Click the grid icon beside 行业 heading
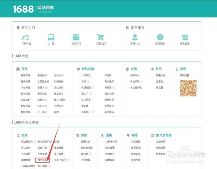Viewport: 217px width, 169px height. click(x=18, y=69)
